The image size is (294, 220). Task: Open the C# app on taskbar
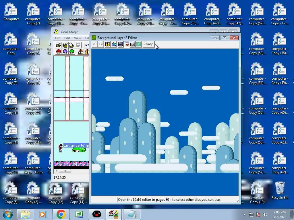pos(79,214)
